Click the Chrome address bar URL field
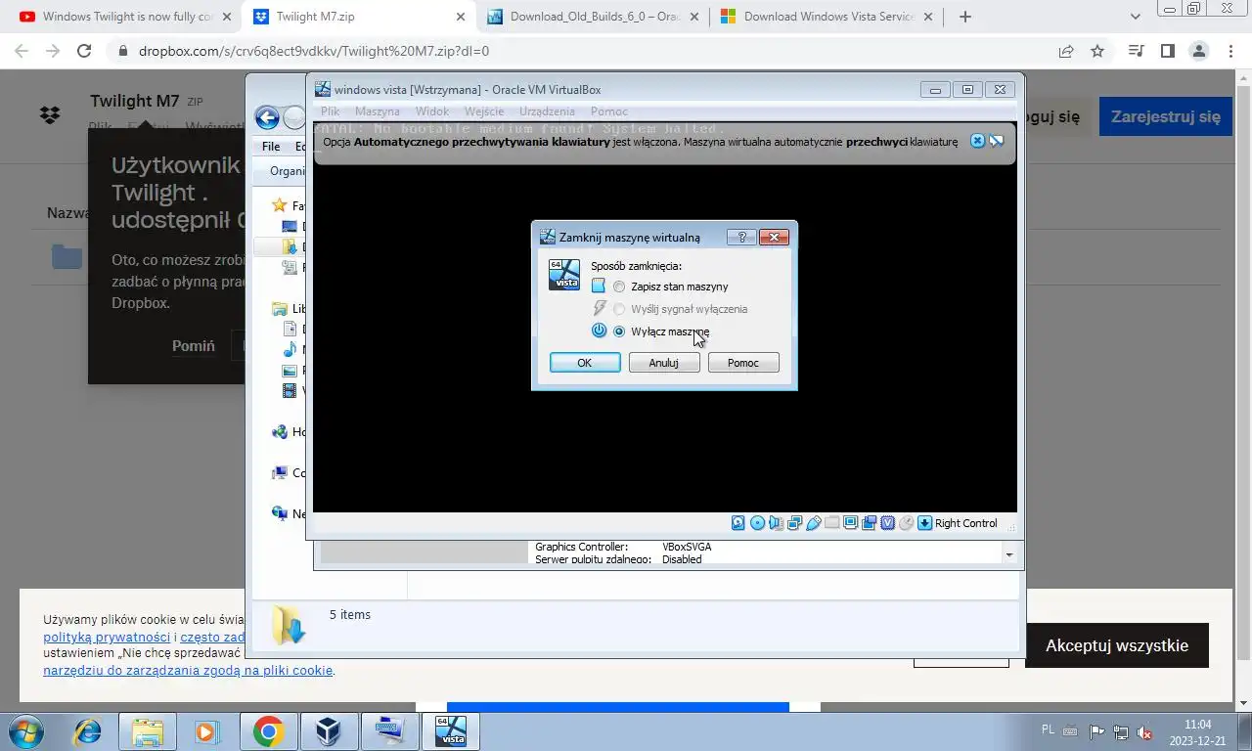This screenshot has height=751, width=1252. pyautogui.click(x=587, y=51)
